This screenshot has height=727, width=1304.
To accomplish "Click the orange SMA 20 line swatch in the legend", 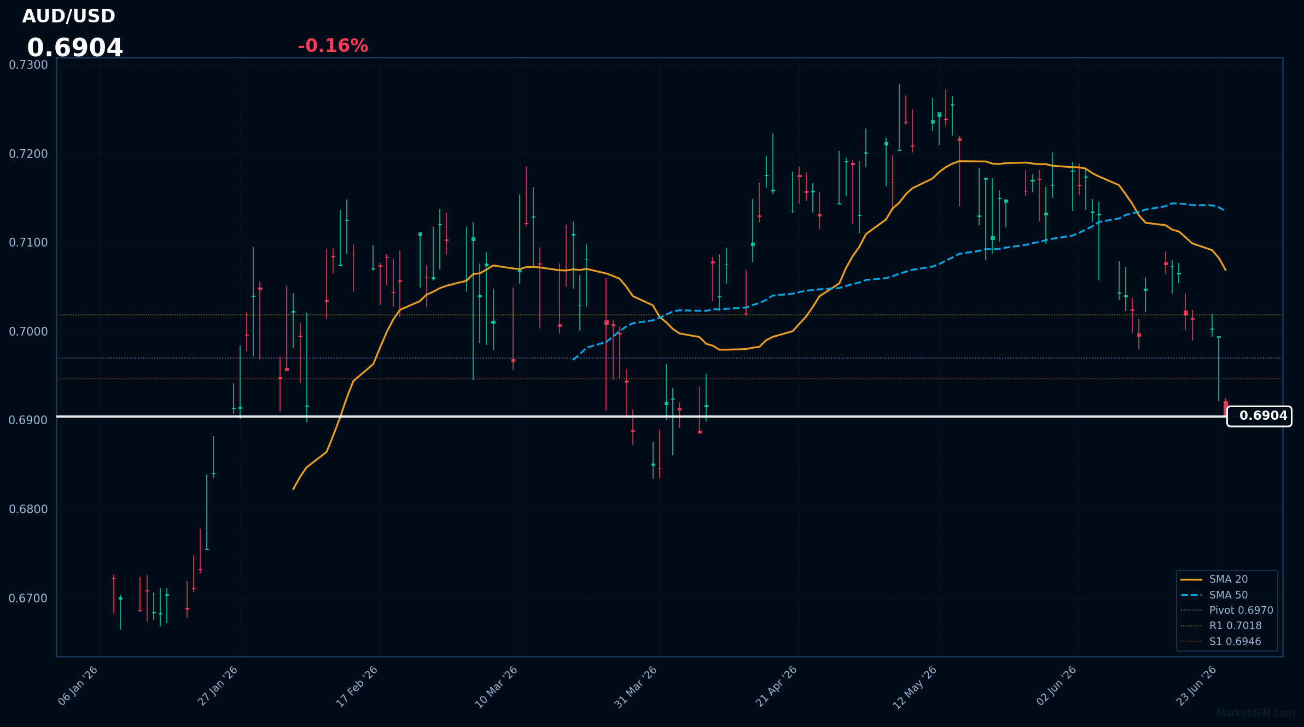I will pos(1191,579).
